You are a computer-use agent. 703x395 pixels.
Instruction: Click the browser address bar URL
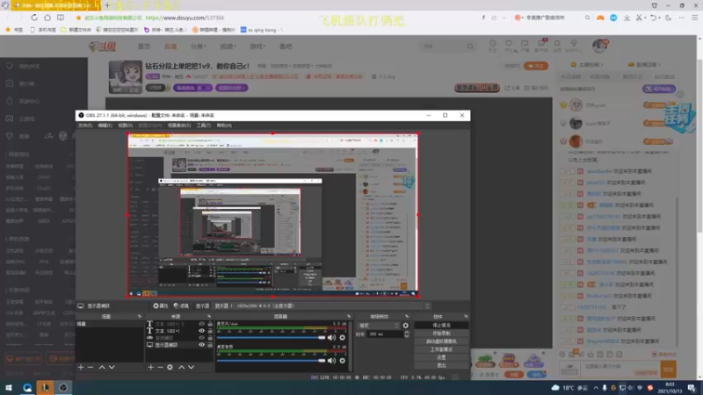[185, 18]
